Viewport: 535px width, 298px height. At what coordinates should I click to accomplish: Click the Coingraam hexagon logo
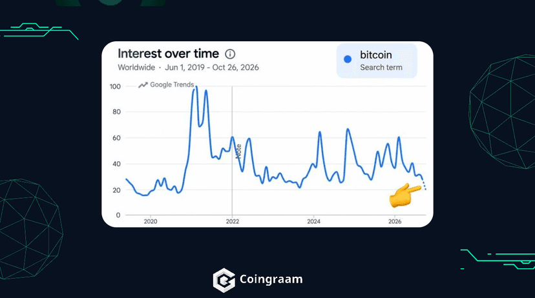pos(224,280)
